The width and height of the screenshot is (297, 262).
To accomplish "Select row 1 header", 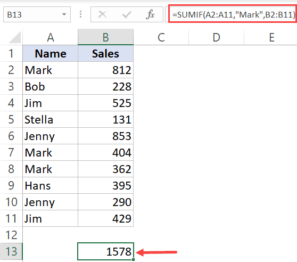I will click(11, 53).
